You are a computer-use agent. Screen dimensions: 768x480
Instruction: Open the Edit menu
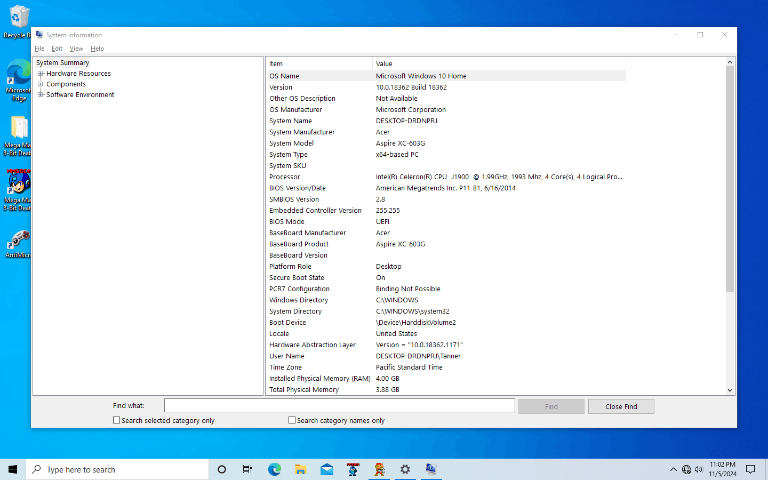click(57, 49)
